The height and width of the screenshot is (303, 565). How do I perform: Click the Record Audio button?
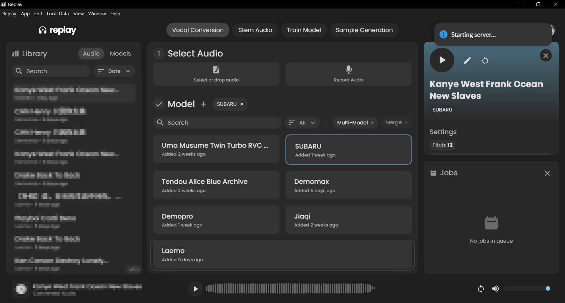348,74
